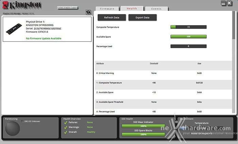Minimize the Kingston SSD Manager window
The height and width of the screenshot is (144, 238).
(x=223, y=3)
